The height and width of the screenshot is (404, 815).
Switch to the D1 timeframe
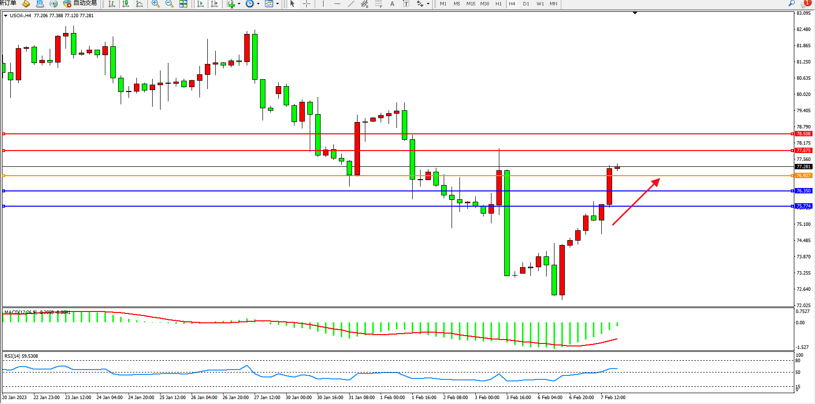pyautogui.click(x=526, y=4)
